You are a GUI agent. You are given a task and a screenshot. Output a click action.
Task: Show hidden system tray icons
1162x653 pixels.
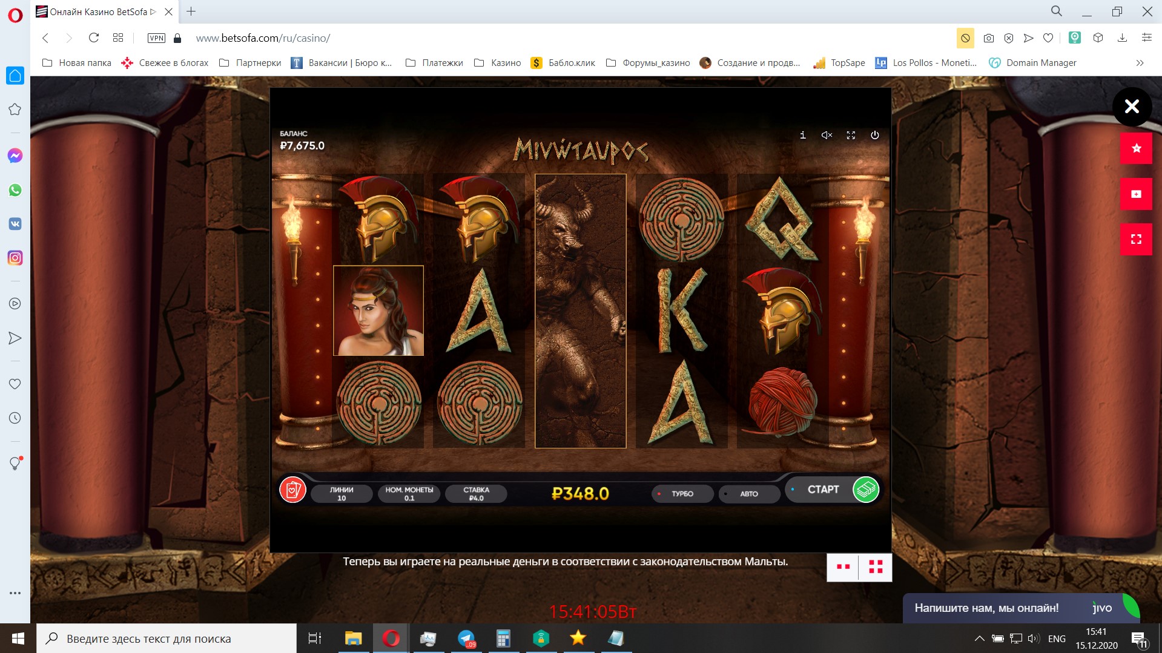coord(979,638)
